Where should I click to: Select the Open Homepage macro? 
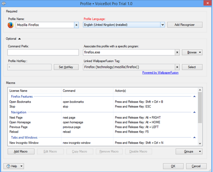tap(103, 122)
